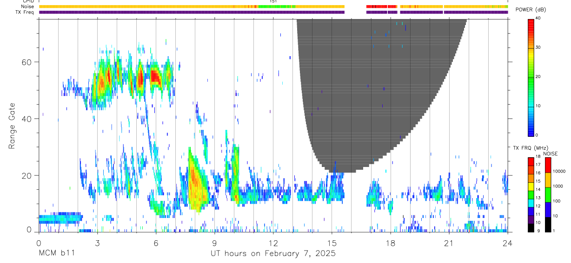
Task: Click x-axis tick label '9'
Action: coord(214,243)
